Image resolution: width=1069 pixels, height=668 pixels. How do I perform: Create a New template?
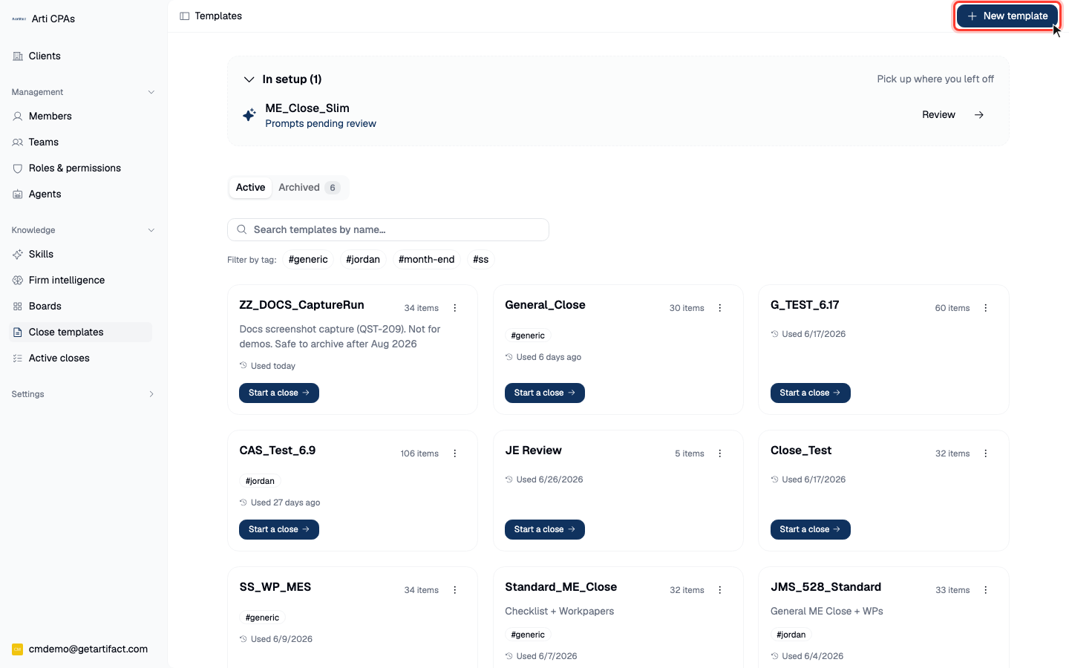click(x=1007, y=16)
